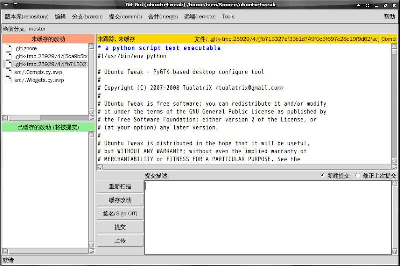Click the commit message scroll-up arrow
Viewport: 400px width, 266px height.
click(x=395, y=184)
